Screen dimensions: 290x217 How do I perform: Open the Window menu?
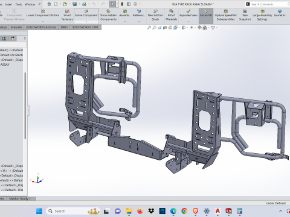30,4
